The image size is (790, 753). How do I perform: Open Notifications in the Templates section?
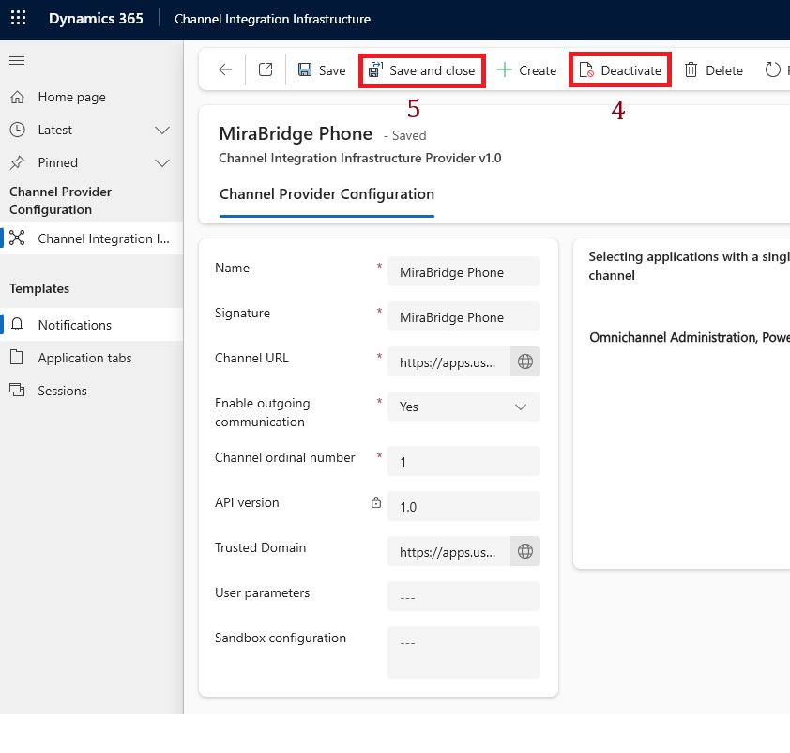[x=75, y=325]
